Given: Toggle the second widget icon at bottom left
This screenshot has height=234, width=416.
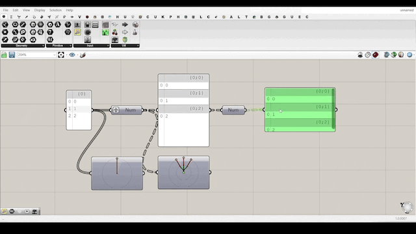Looking at the screenshot, I should click(x=12, y=211).
